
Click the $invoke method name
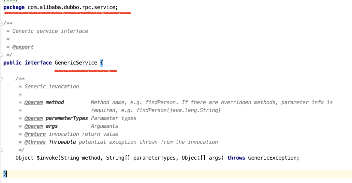coord(47,158)
